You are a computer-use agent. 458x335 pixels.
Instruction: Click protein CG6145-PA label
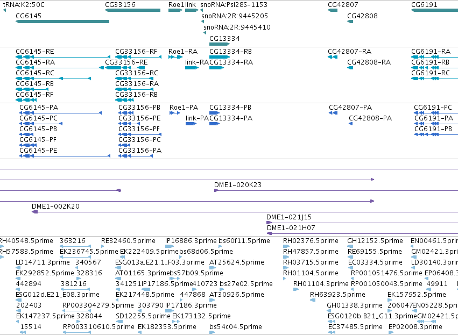(x=39, y=108)
